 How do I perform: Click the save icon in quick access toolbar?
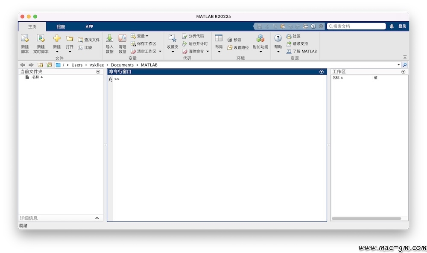tap(260, 26)
